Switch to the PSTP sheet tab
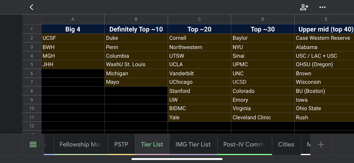 [121, 144]
